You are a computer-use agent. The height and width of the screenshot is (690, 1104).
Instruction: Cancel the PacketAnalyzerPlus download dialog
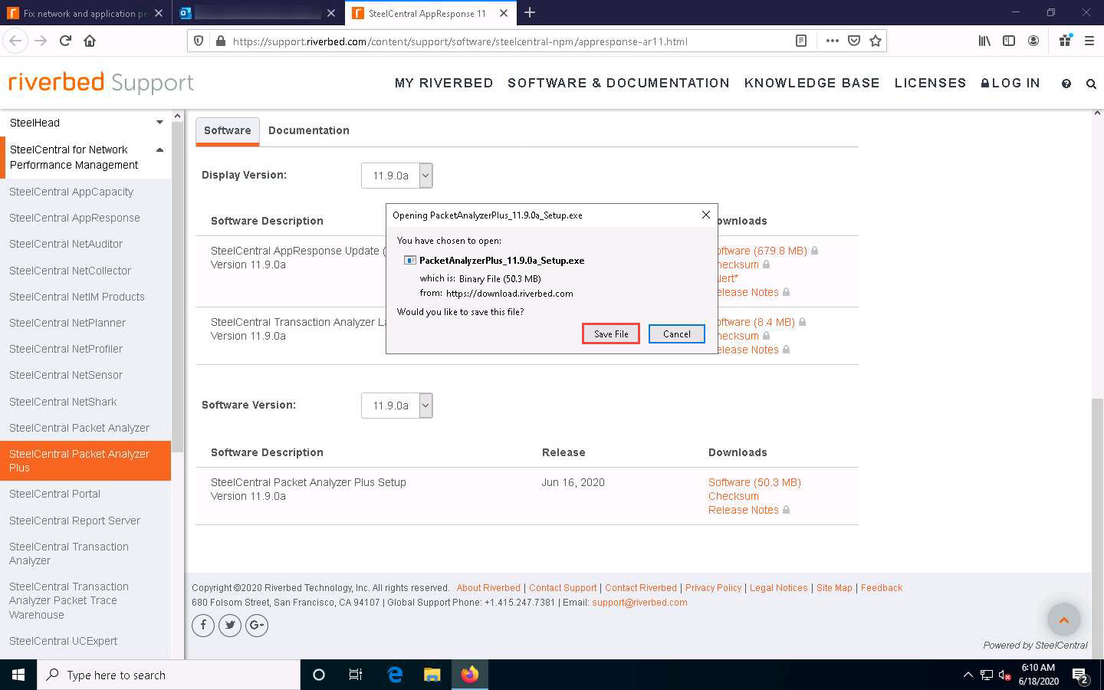coord(677,333)
